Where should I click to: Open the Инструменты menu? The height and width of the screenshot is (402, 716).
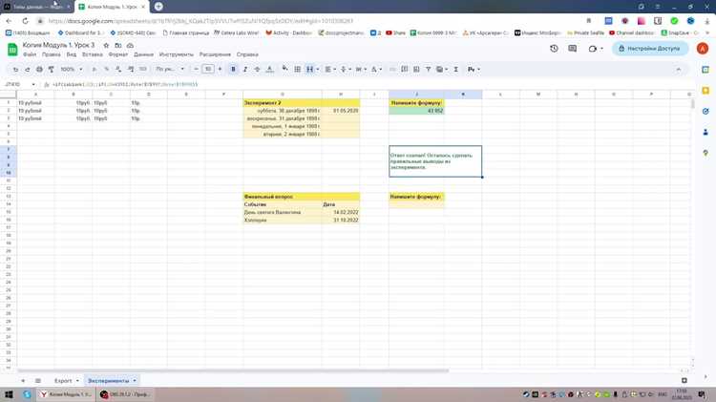[x=177, y=54]
